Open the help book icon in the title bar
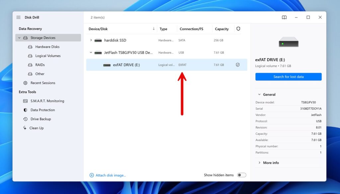This screenshot has height=194, width=340. (284, 17)
